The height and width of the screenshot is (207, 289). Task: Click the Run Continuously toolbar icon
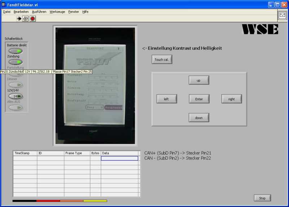click(x=25, y=19)
